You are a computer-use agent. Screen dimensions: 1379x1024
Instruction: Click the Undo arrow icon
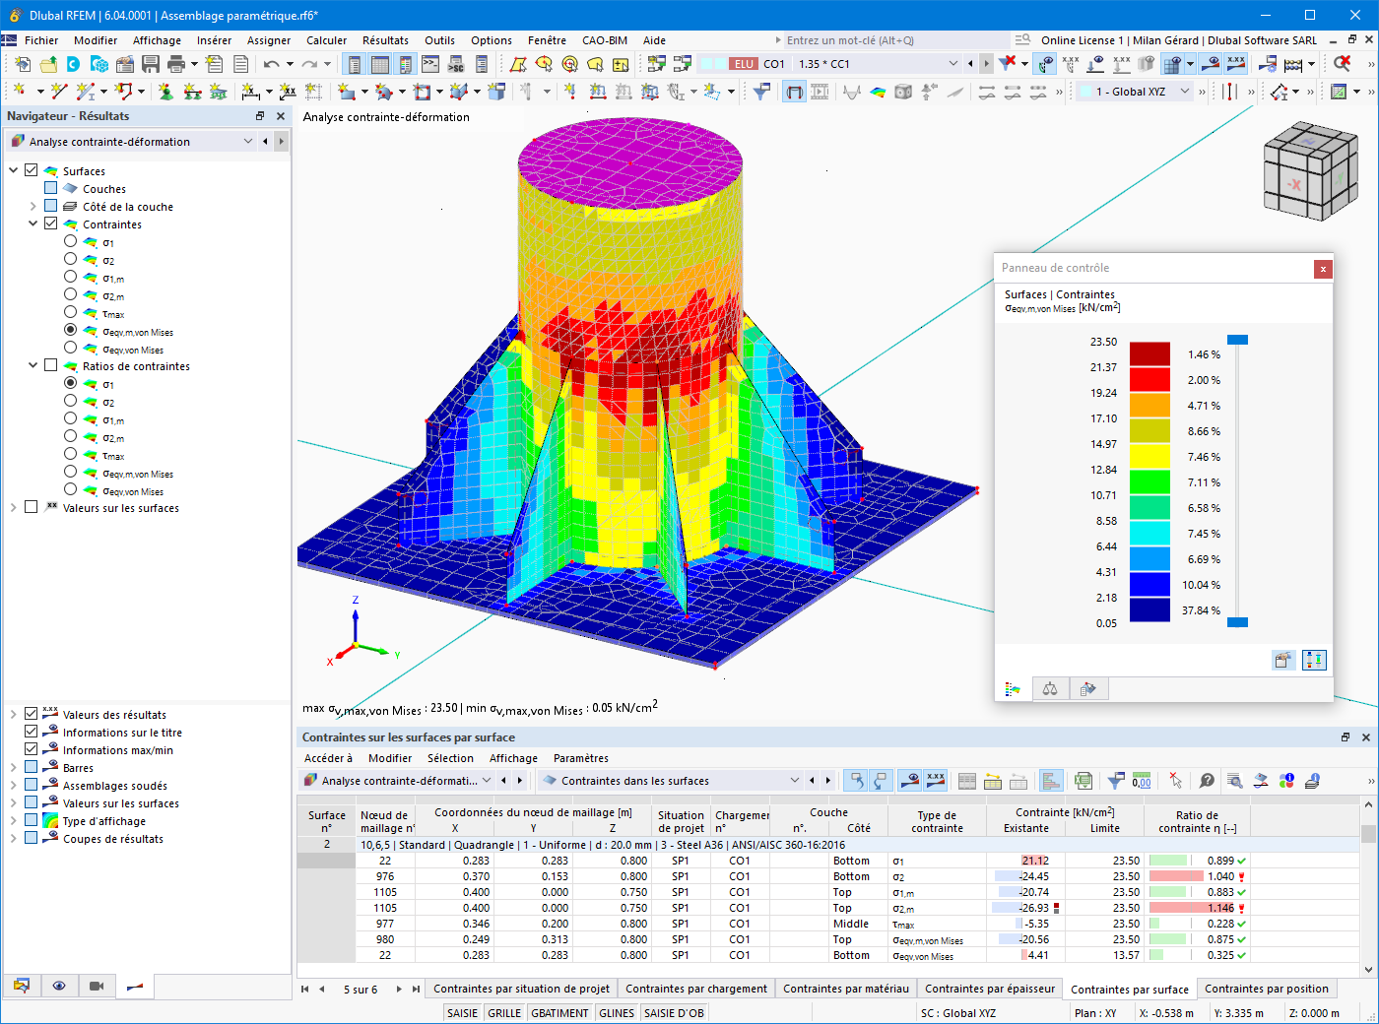271,64
